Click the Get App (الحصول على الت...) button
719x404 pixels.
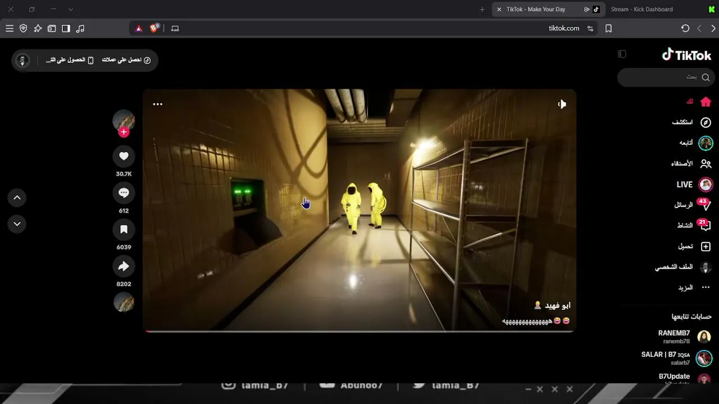pos(70,60)
